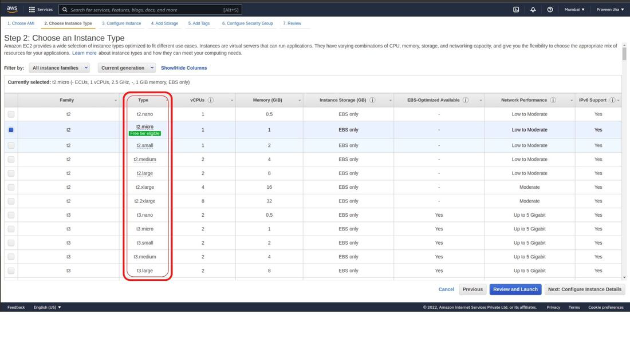Screen dimensions: 630x354
Task: Select the t2.xlarge instance checkbox
Action: 11,187
